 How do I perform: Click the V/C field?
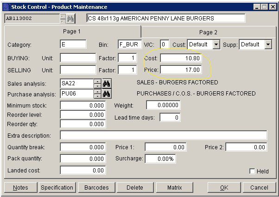click(165, 44)
